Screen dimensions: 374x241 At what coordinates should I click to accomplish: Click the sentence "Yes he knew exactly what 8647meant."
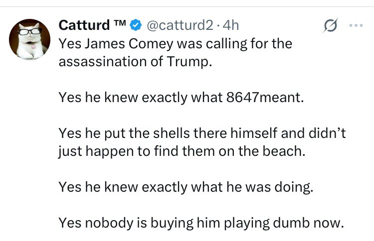point(181,98)
